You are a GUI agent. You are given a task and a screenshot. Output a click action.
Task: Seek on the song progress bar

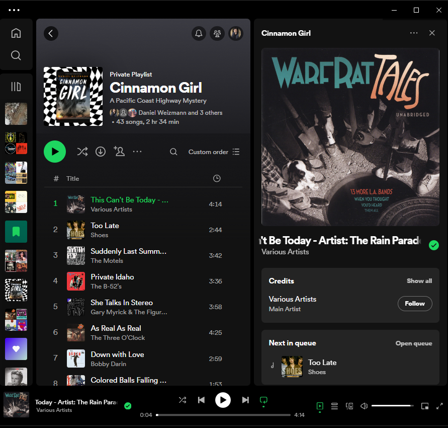coord(223,415)
